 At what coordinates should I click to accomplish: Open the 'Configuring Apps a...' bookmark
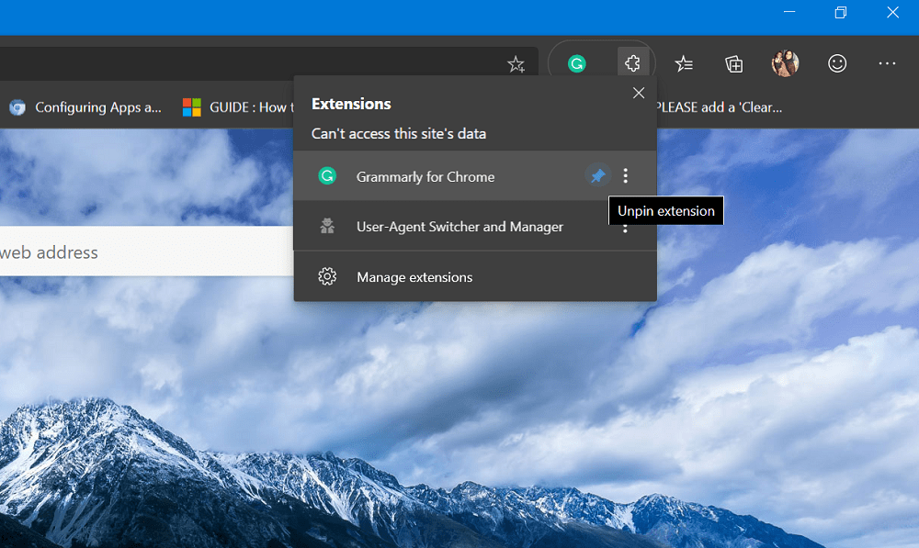[85, 107]
